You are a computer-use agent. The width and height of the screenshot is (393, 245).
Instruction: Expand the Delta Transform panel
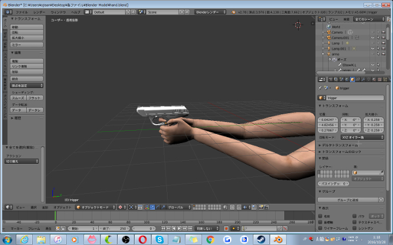tap(339, 145)
